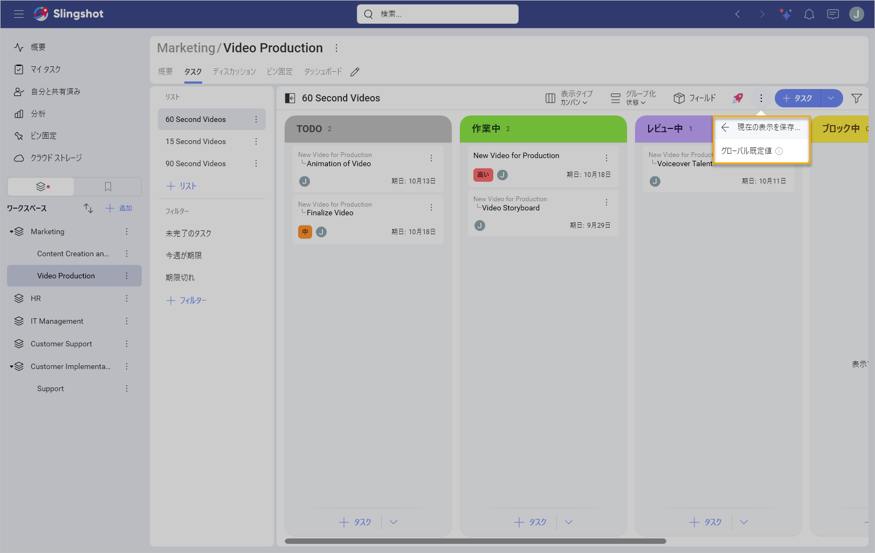Switch to the ディスカッション tab
Image resolution: width=875 pixels, height=553 pixels.
(x=234, y=71)
